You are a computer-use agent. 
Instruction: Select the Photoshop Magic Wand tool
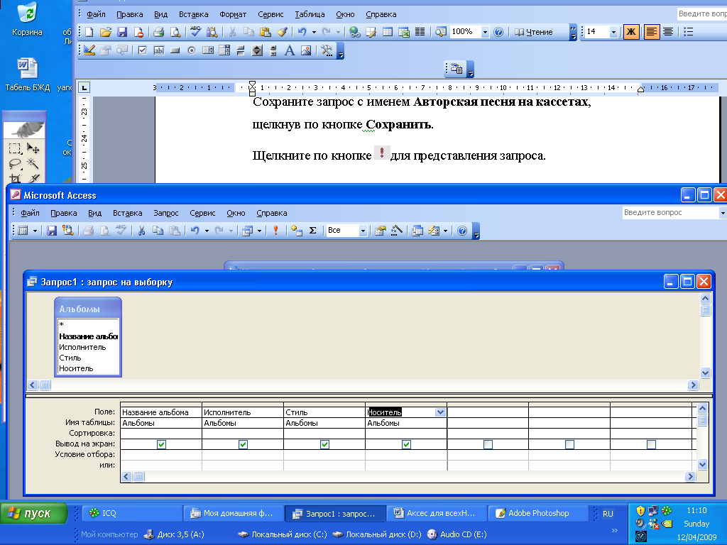pos(33,163)
